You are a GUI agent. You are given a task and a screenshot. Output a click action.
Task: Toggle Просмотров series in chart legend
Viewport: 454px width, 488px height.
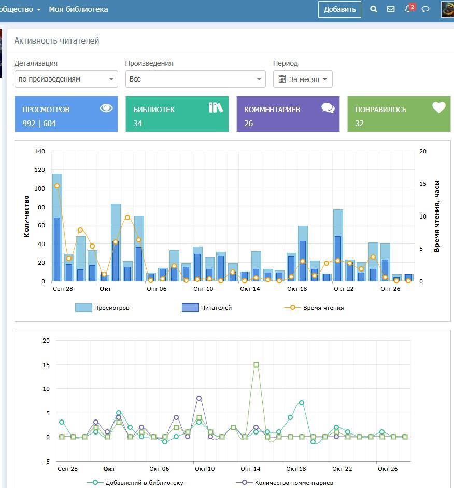(x=103, y=308)
